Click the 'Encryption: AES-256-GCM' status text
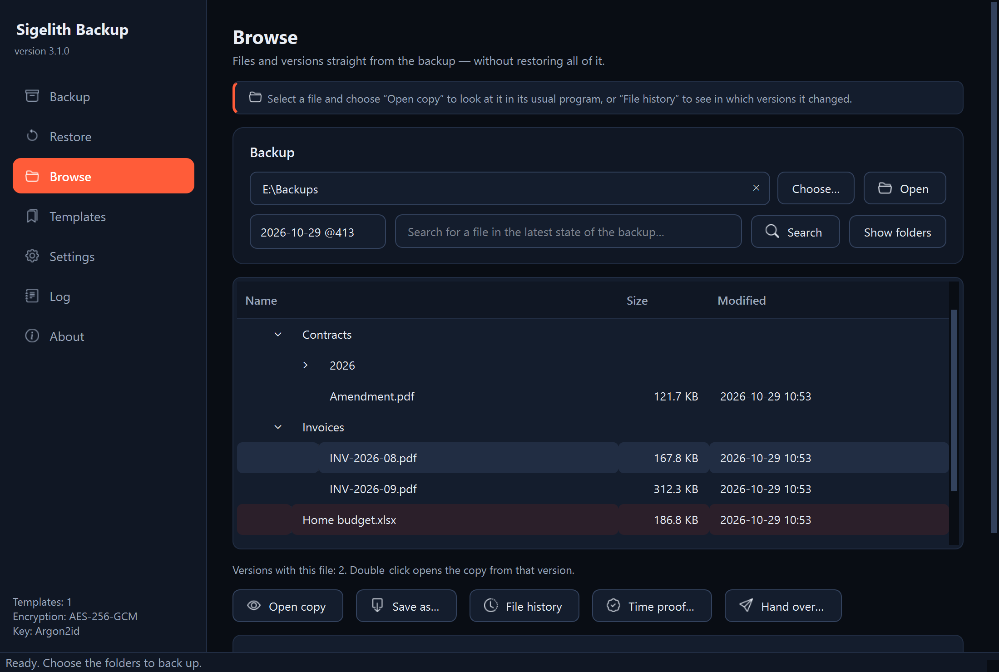Viewport: 999px width, 672px height. (x=75, y=617)
